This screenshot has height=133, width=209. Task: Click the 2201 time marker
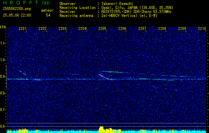(x=23, y=28)
